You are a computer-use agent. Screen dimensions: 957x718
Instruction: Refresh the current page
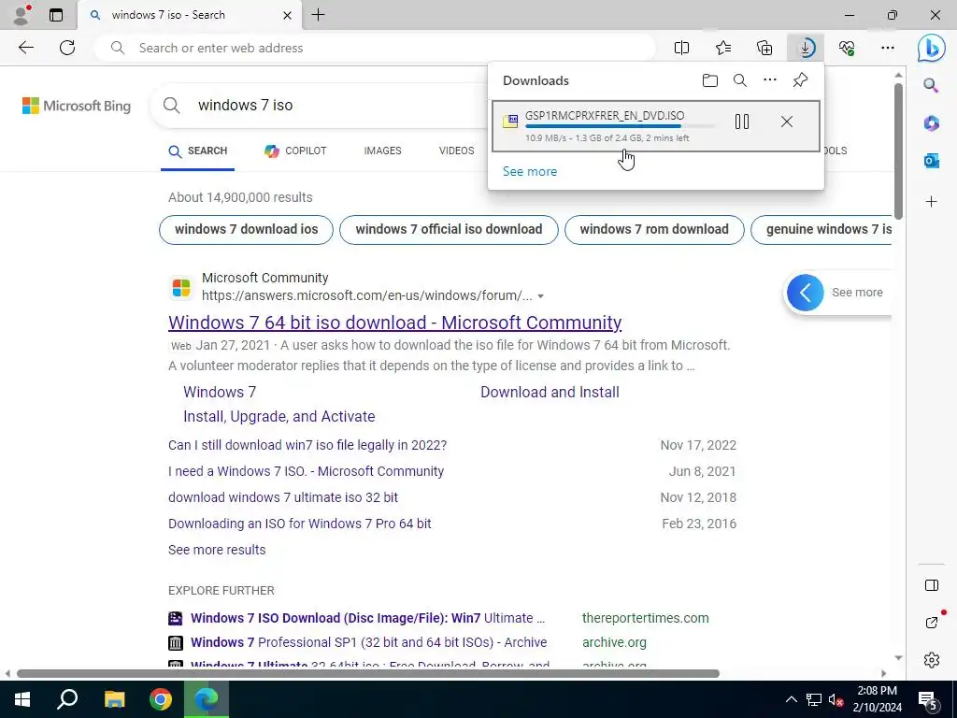tap(67, 48)
